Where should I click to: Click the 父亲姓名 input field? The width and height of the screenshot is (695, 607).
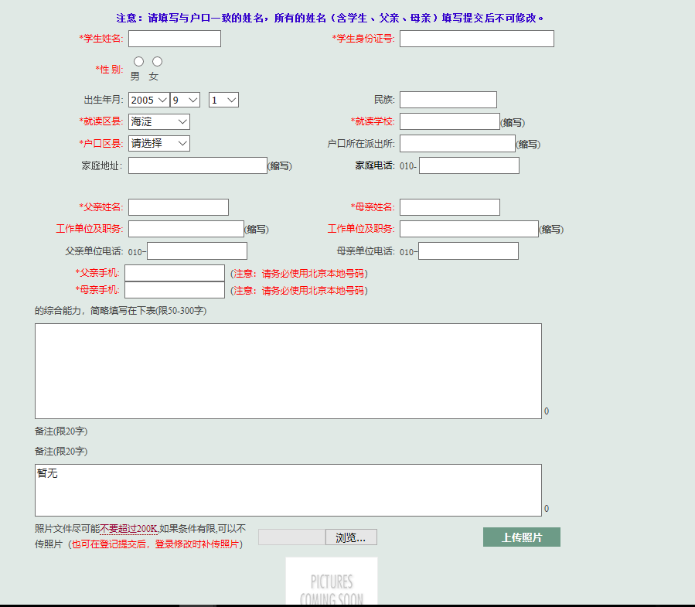[179, 207]
